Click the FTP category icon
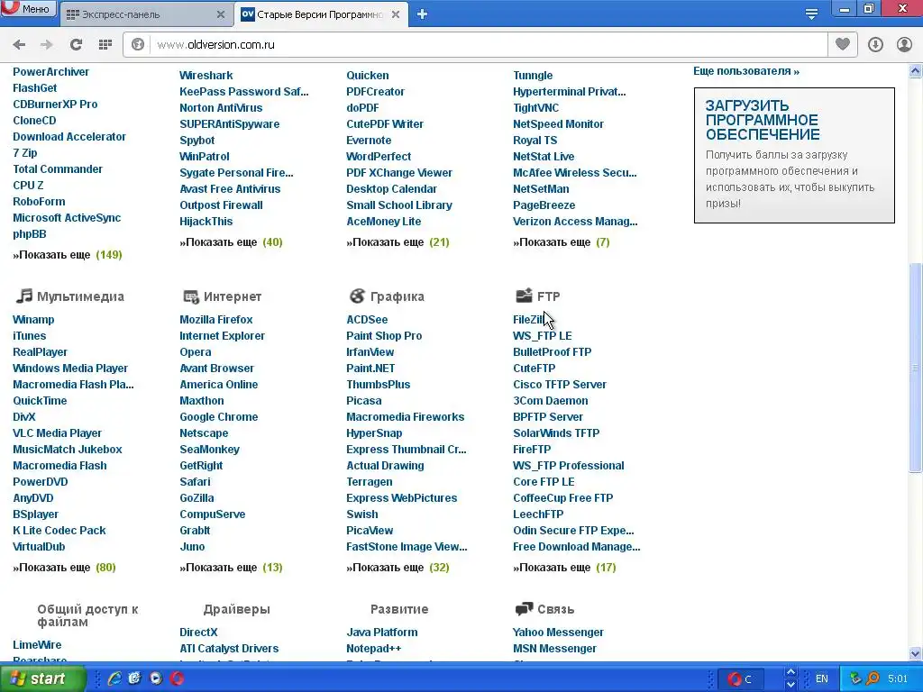Viewport: 923px width, 692px height. (524, 296)
